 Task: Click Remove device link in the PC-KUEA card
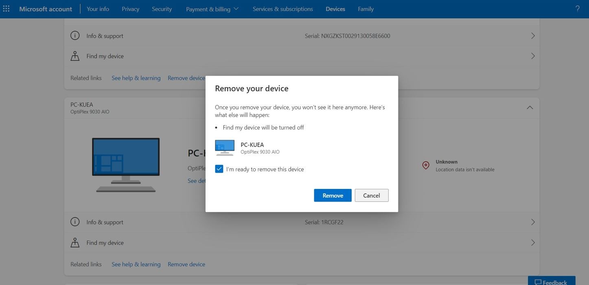tap(186, 264)
